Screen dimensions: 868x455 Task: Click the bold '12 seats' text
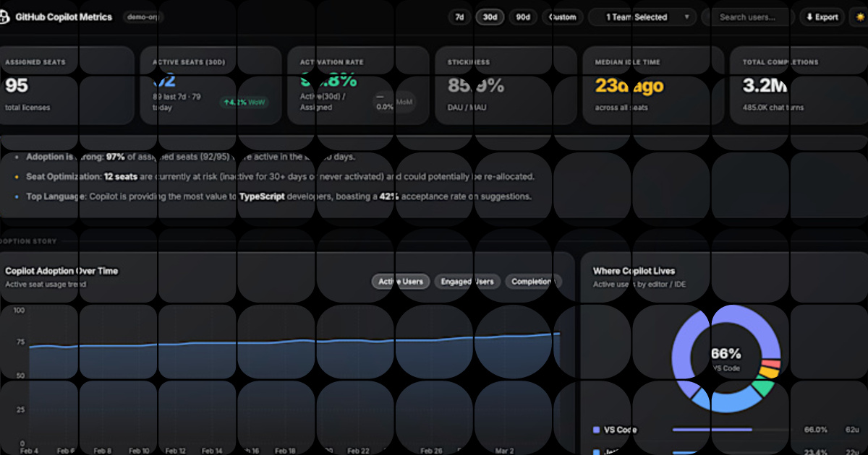point(119,176)
